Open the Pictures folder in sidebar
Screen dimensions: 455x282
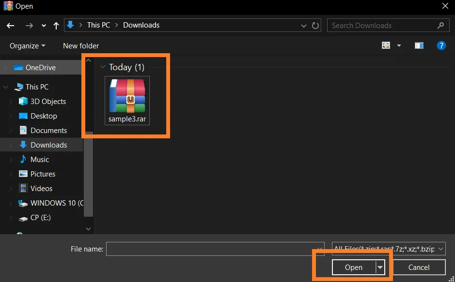point(43,174)
